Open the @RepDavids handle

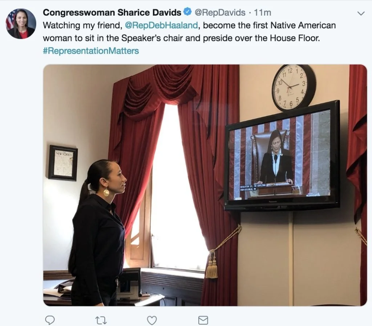pyautogui.click(x=220, y=12)
